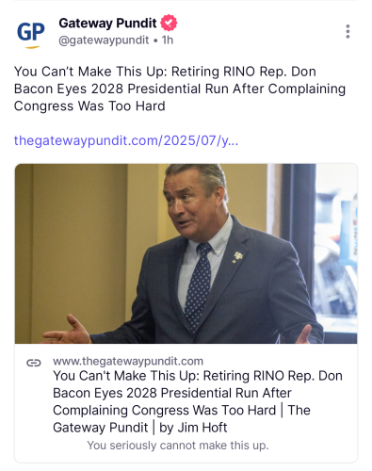Click 'You seriously cannot make this up' description

point(178,446)
